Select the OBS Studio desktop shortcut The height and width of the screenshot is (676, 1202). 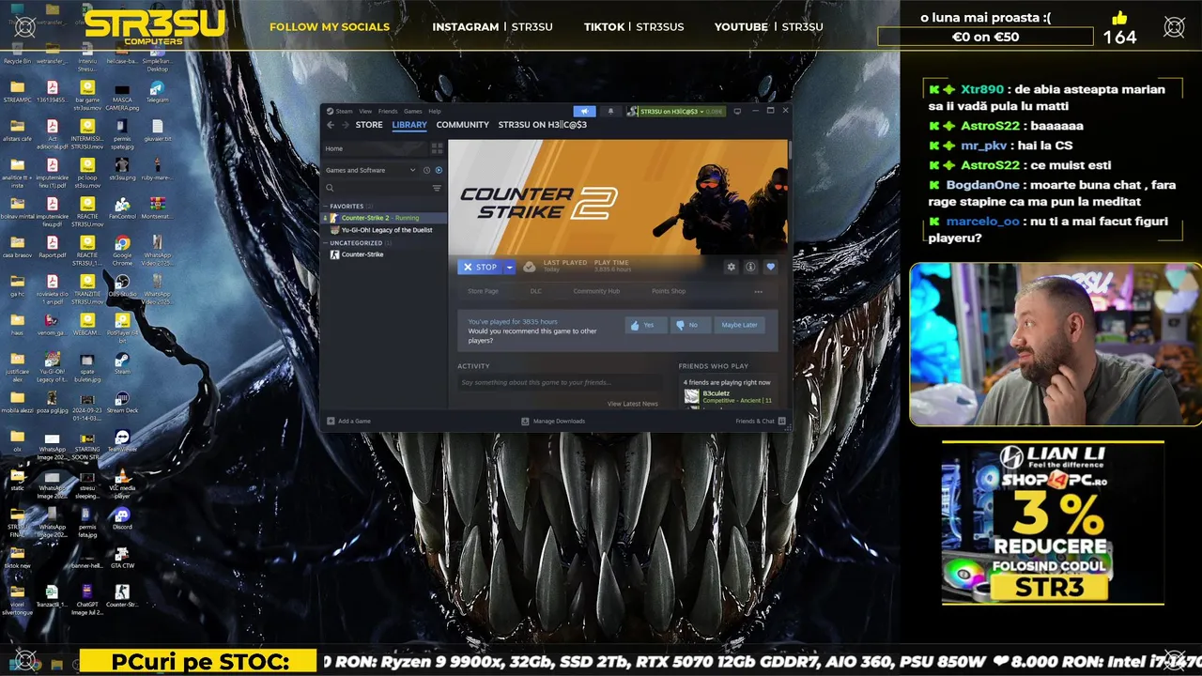pyautogui.click(x=122, y=286)
